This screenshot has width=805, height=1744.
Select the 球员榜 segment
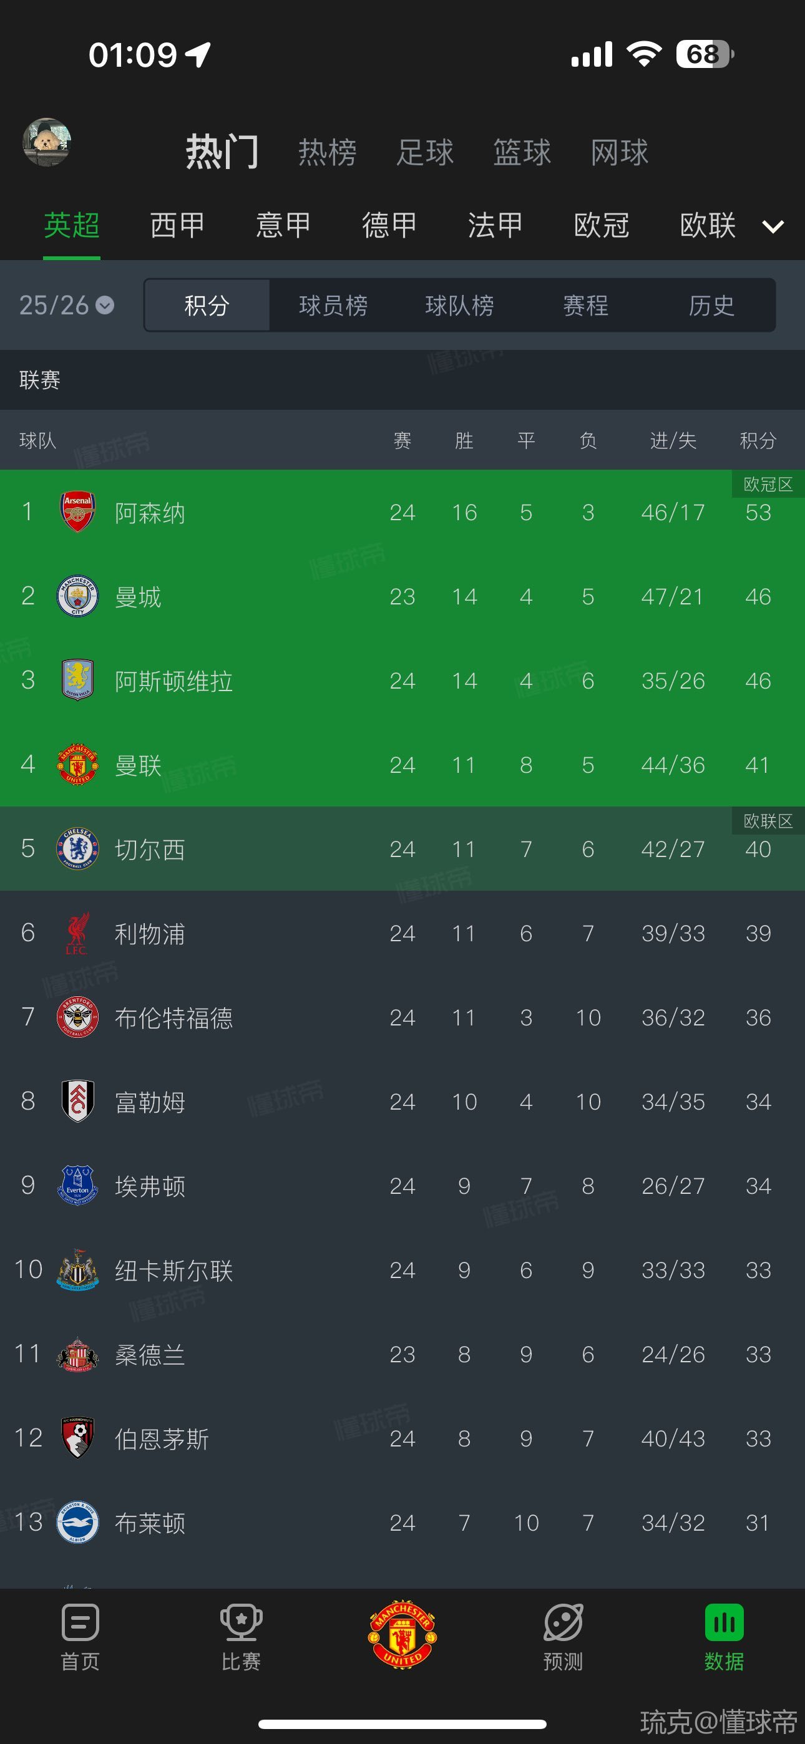point(333,306)
